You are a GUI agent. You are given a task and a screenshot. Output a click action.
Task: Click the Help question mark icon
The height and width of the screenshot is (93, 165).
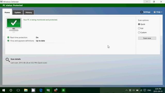(155, 12)
